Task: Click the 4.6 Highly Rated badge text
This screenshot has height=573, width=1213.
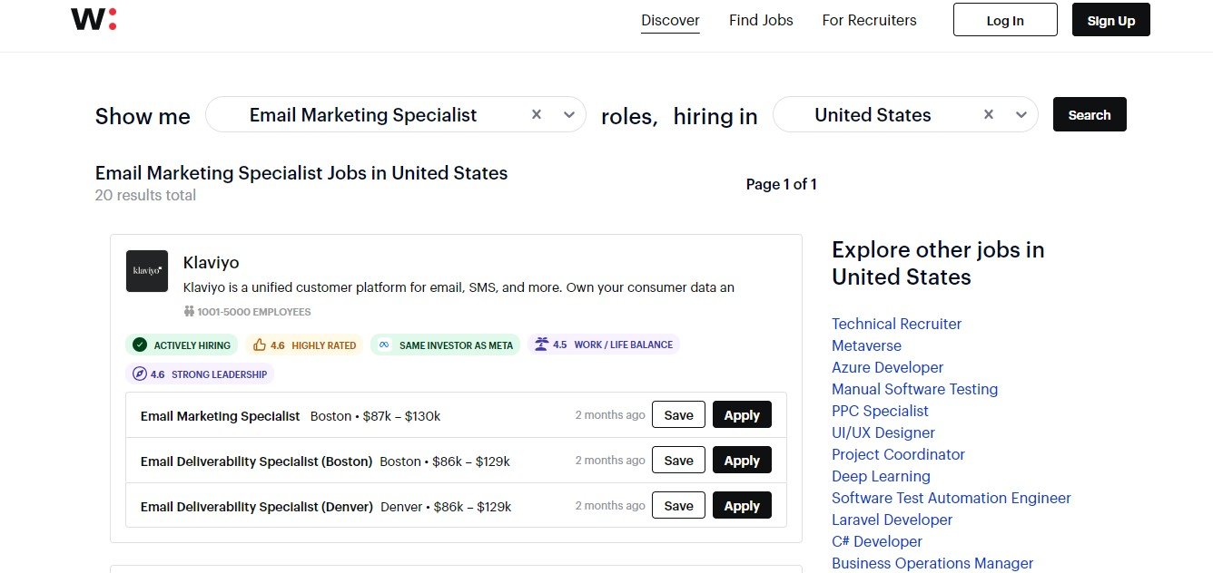Action: tap(313, 345)
